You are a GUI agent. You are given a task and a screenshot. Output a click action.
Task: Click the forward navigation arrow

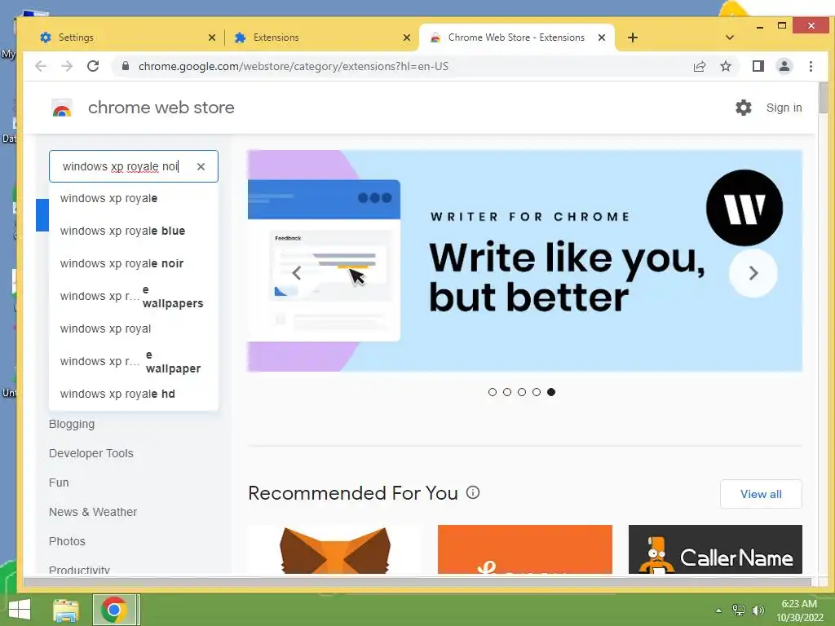pyautogui.click(x=67, y=66)
